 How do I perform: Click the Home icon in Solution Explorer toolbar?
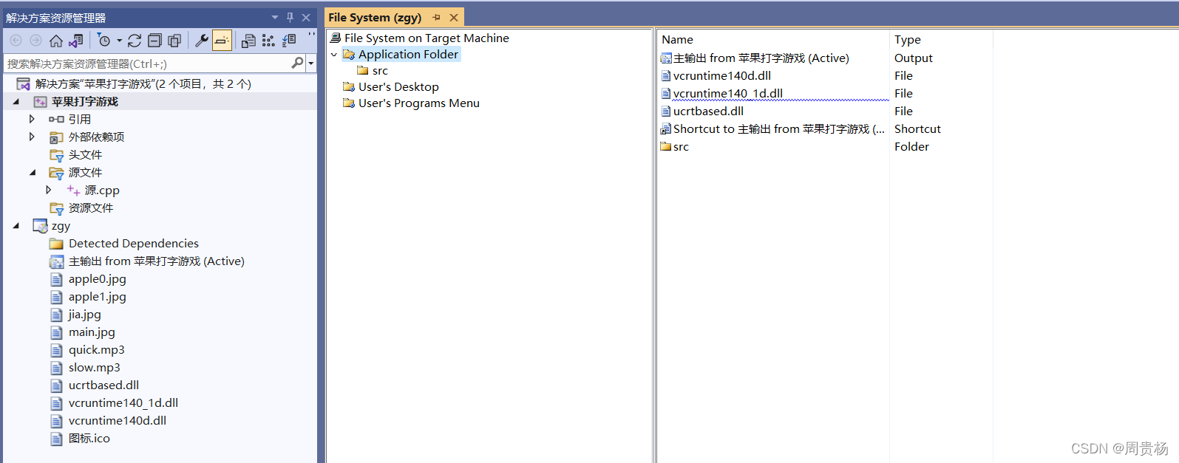point(55,41)
